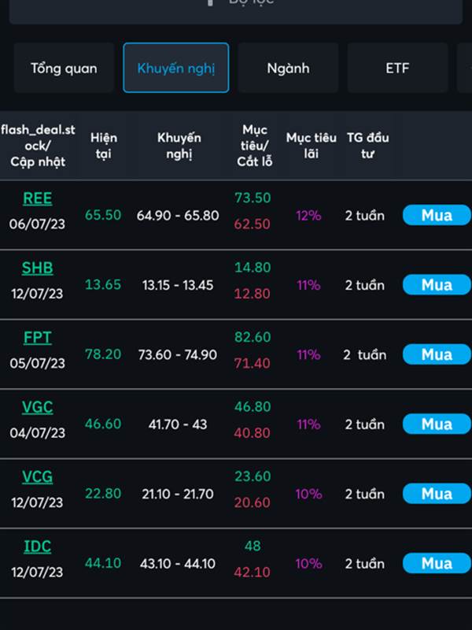Tap Mua button for IDC
The width and height of the screenshot is (472, 630).
coord(437,563)
